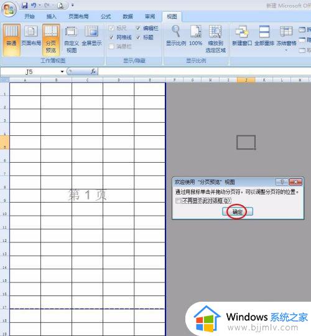Viewport: 311px width, 336px height.
Task: Toggle the Formula Bar (编辑栏) checkbox
Action: (x=138, y=28)
